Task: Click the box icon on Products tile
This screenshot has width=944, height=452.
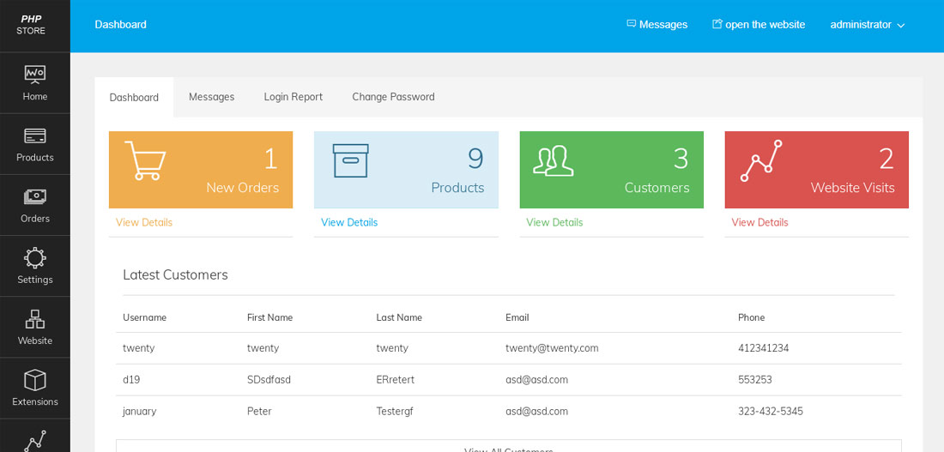Action: coord(350,160)
